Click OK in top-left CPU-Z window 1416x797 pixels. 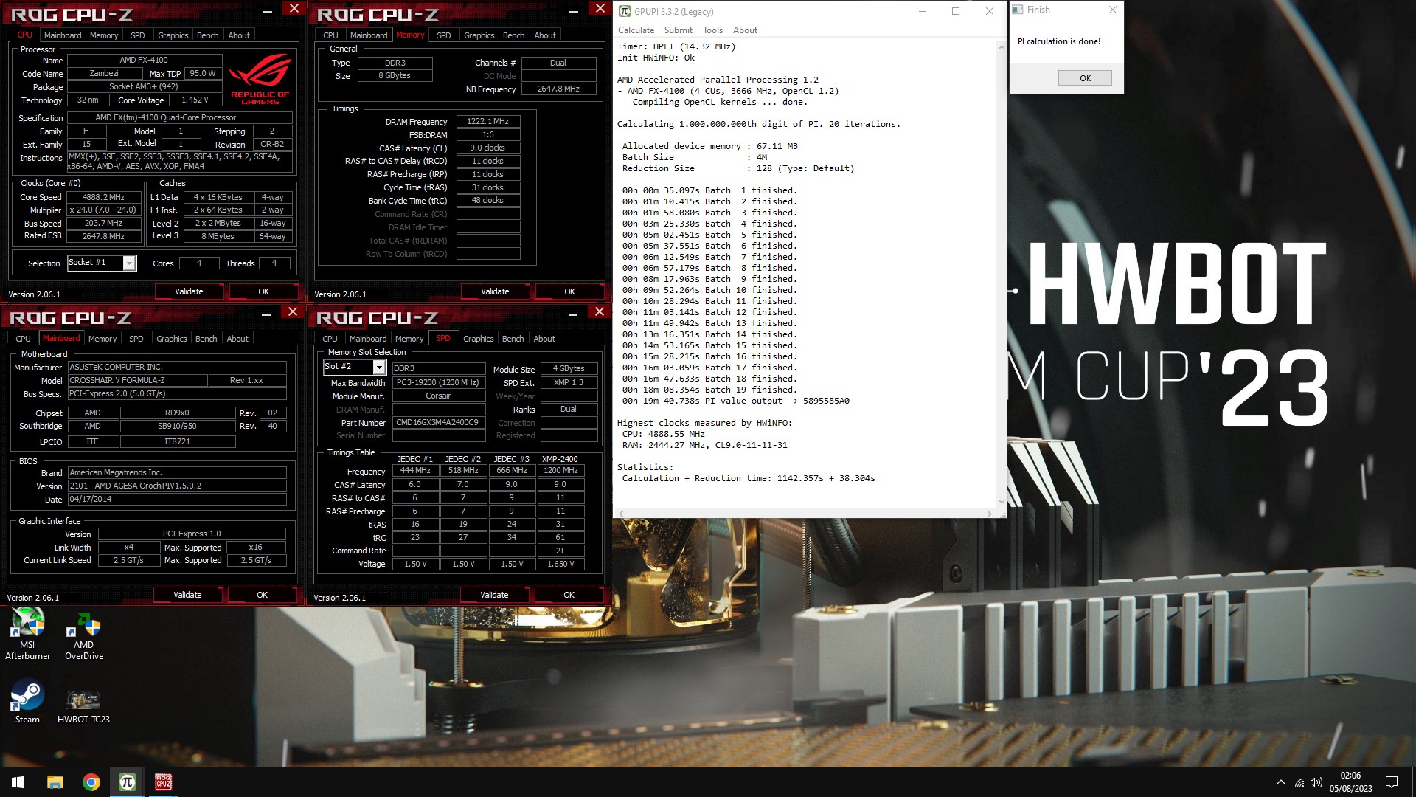(x=263, y=291)
